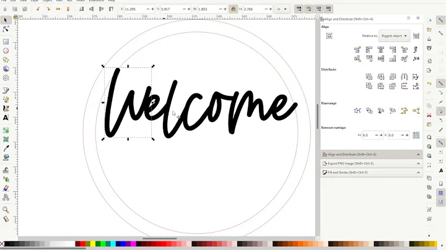Image resolution: width=446 pixels, height=250 pixels.
Task: Increase the X position value
Action: click(x=153, y=9)
